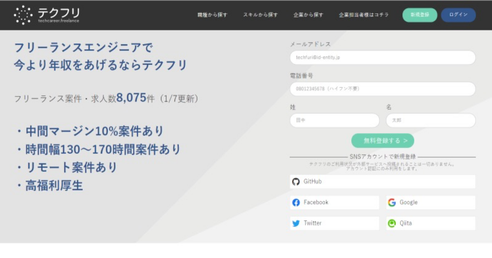492x258 pixels.
Task: Click techcareer.freelance subtitle text
Action: tap(59, 21)
